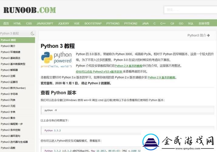This screenshot has height=152, width=217.
Task: Open the C navigation item
Action: 154,23
